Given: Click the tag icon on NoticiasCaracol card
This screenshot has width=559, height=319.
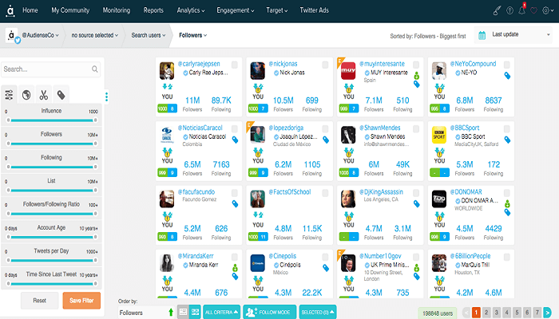Looking at the screenshot, I should [235, 140].
